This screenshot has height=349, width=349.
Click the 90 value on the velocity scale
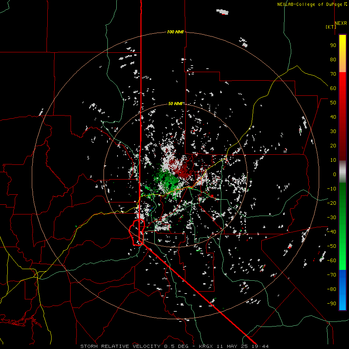333,45
